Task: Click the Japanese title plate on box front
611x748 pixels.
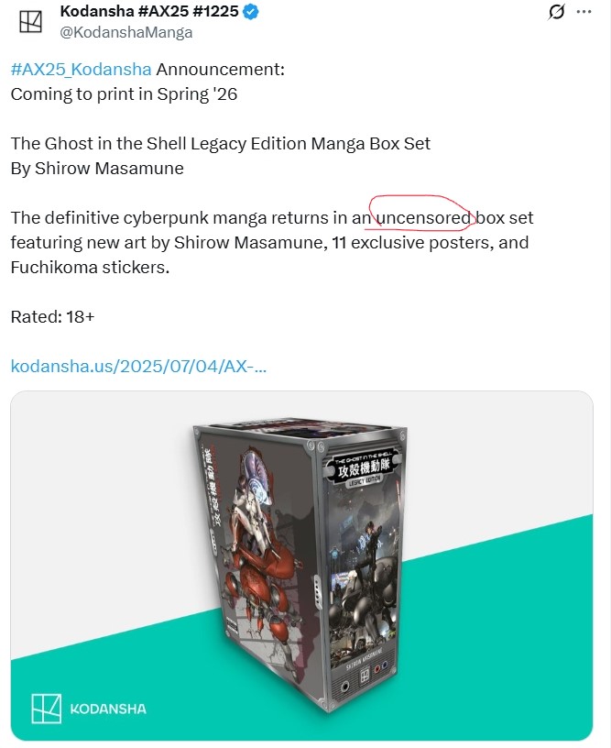Action: coord(364,467)
